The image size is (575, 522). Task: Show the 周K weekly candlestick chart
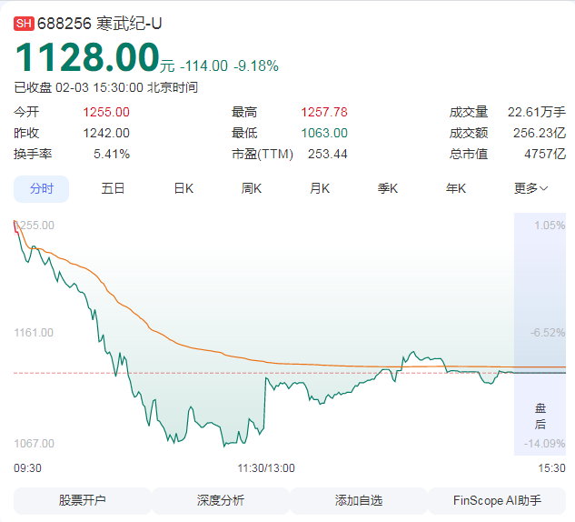[252, 189]
